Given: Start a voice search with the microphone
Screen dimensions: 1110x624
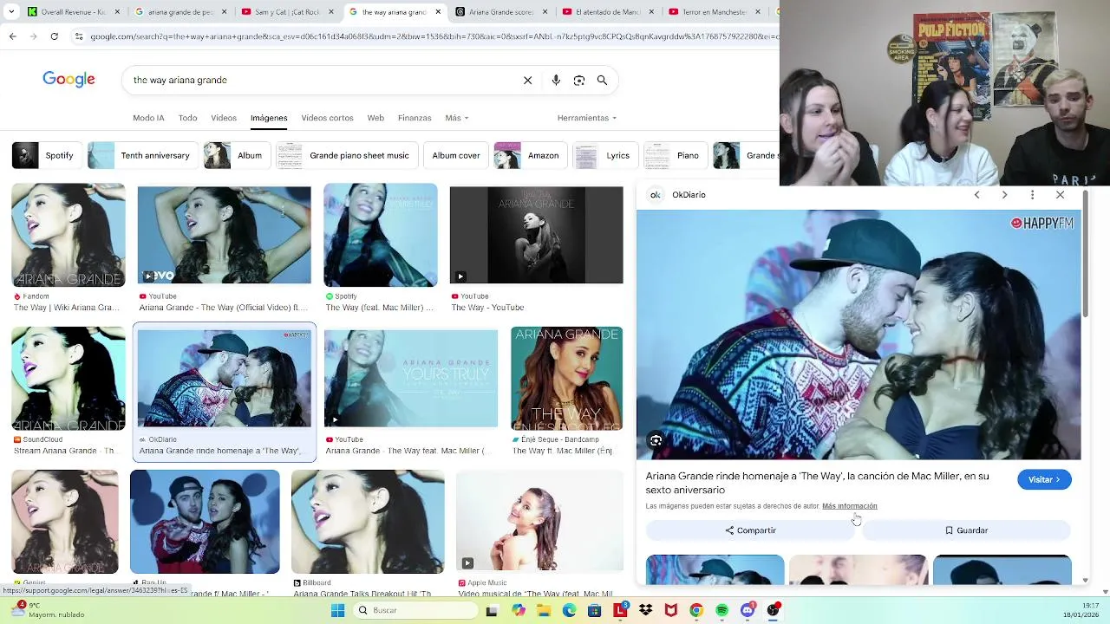Looking at the screenshot, I should tap(556, 80).
